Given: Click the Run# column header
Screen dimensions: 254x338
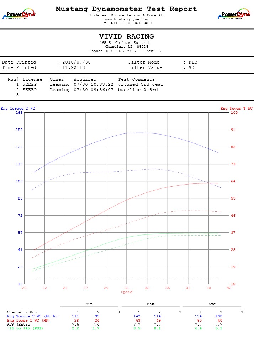Looking at the screenshot, I should [13, 79].
